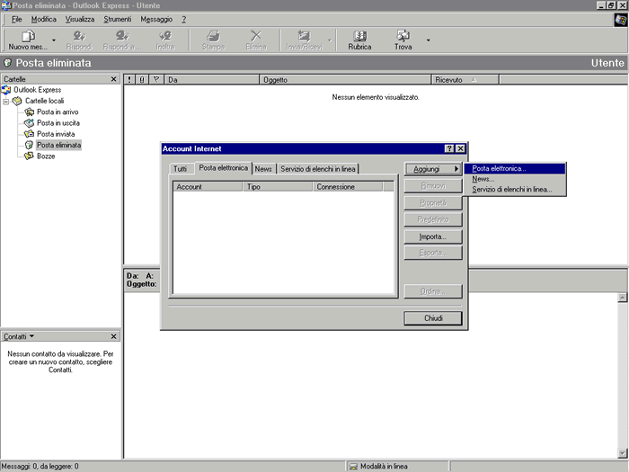Click the Connessione column header

[348, 187]
